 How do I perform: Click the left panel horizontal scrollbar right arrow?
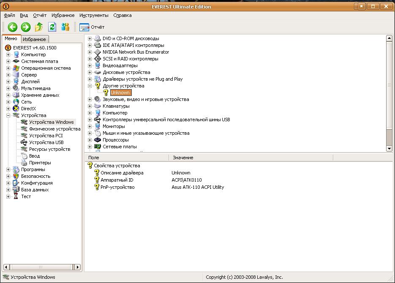77,267
